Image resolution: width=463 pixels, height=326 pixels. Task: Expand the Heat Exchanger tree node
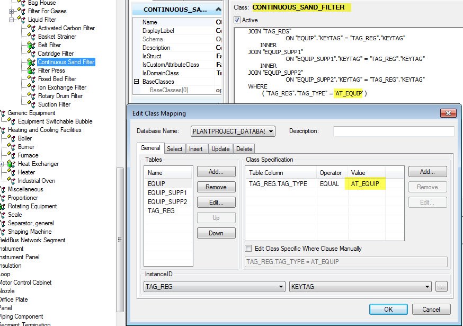tap(2, 164)
